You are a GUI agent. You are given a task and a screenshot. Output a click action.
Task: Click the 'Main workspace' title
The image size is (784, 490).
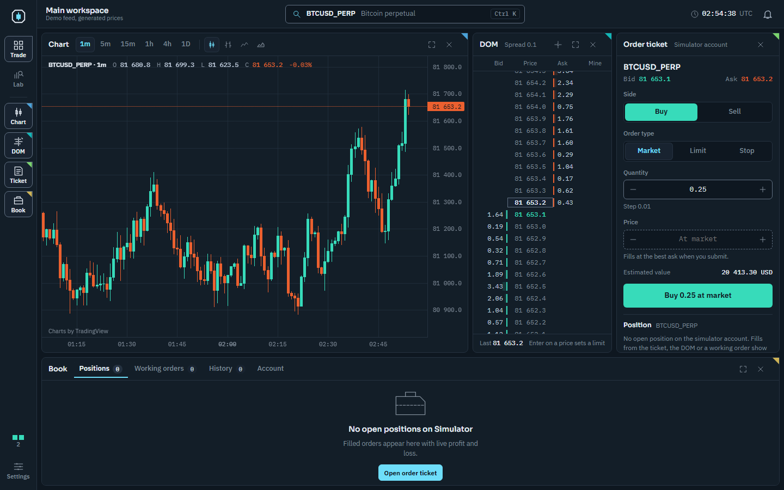[x=77, y=10]
